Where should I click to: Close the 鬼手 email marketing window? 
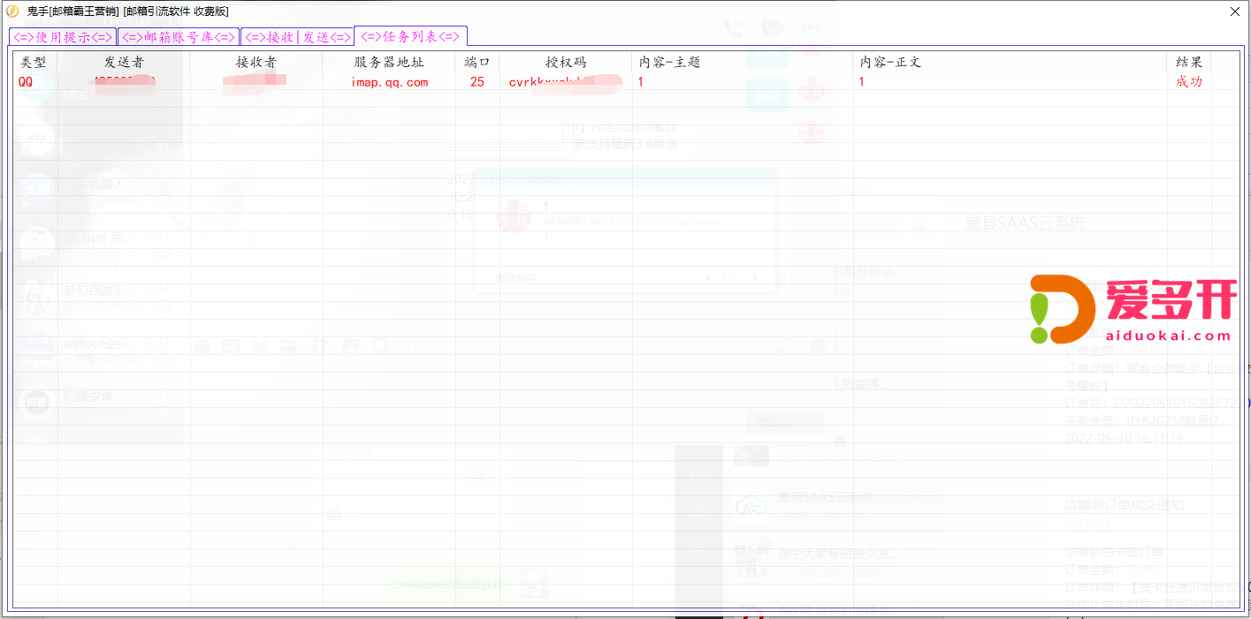[x=1235, y=11]
